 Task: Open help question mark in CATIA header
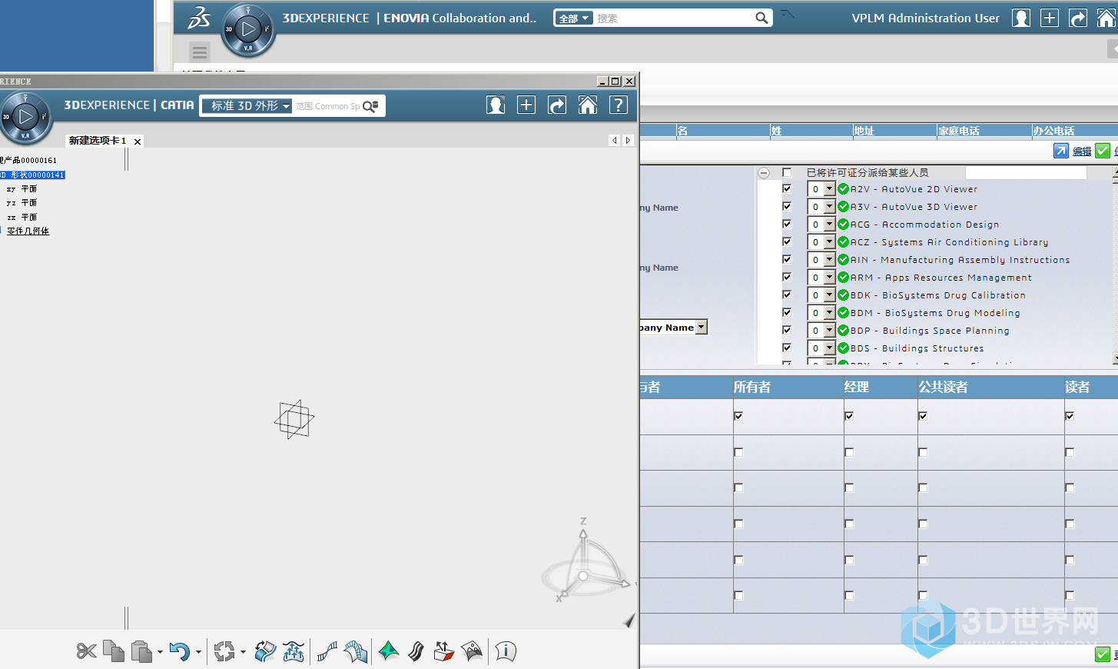click(619, 105)
